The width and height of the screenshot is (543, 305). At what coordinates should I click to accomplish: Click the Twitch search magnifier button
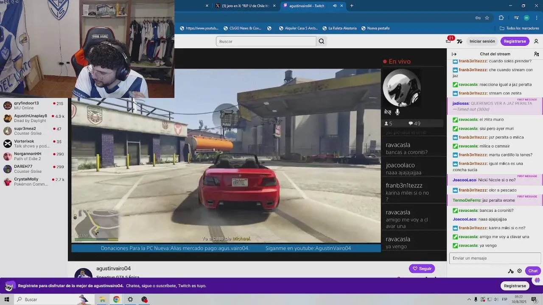coord(321,41)
